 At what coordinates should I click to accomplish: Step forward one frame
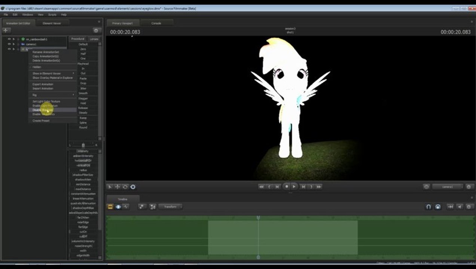point(303,187)
